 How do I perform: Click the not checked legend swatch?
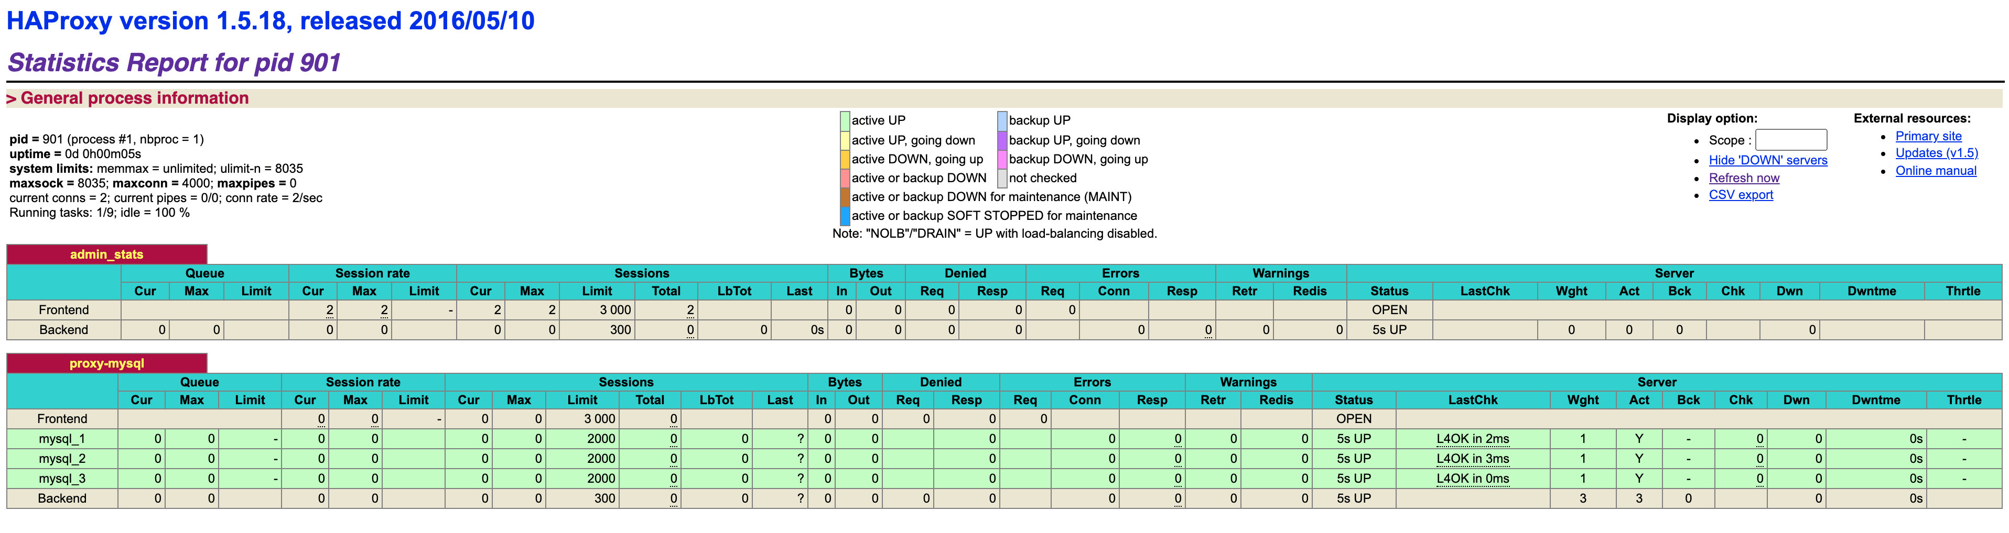pos(1002,177)
